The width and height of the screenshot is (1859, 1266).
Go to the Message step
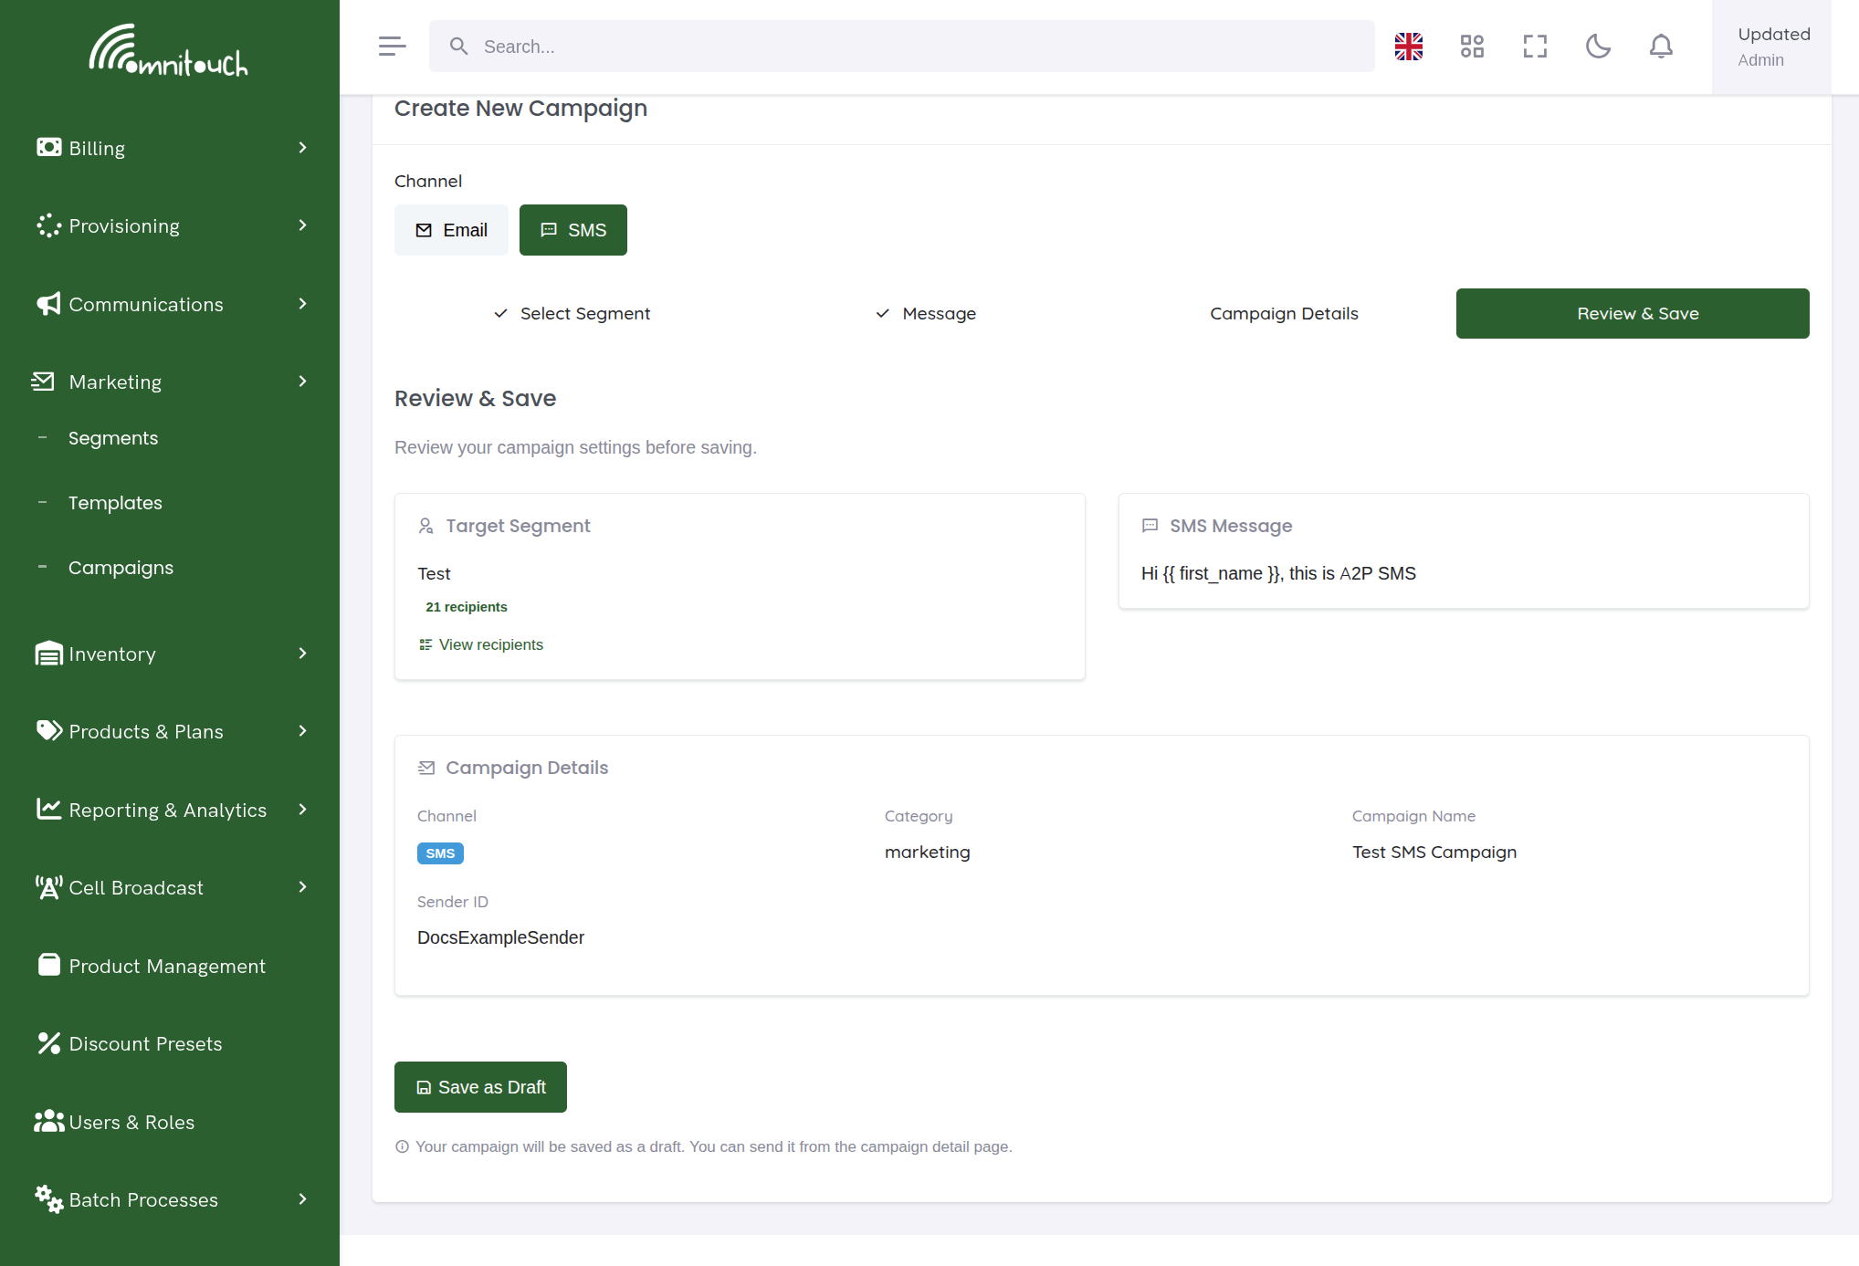[x=926, y=313]
